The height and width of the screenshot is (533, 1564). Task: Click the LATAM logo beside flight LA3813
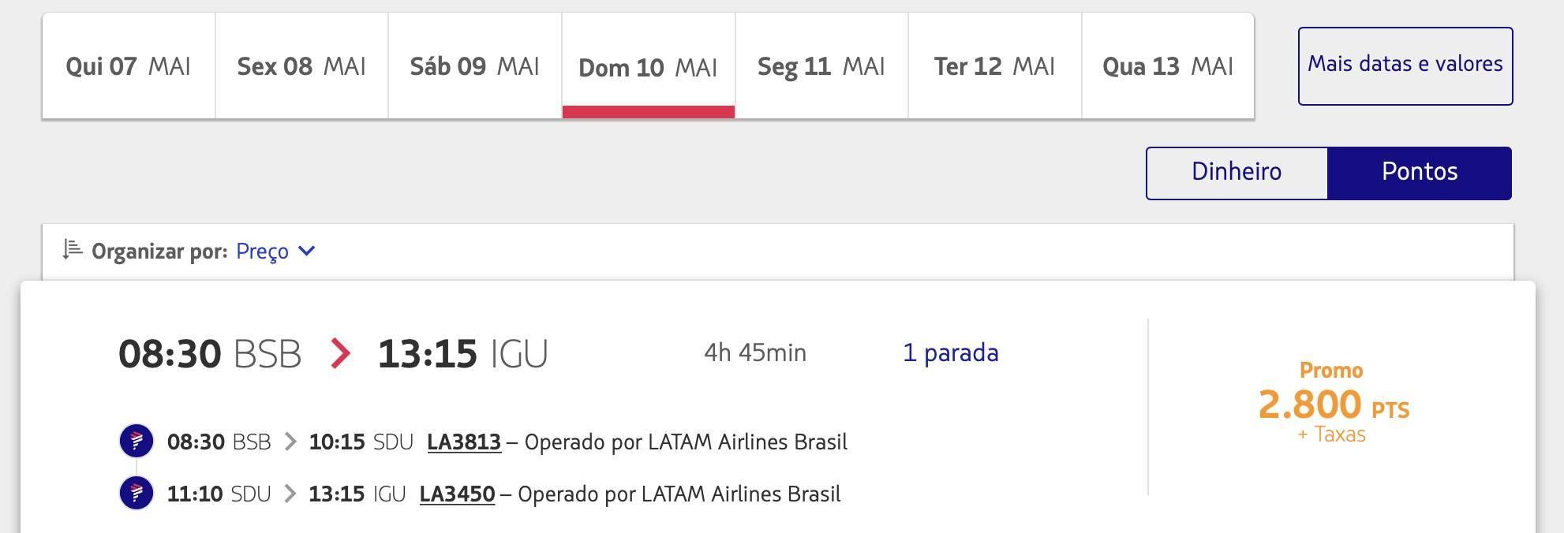(137, 441)
